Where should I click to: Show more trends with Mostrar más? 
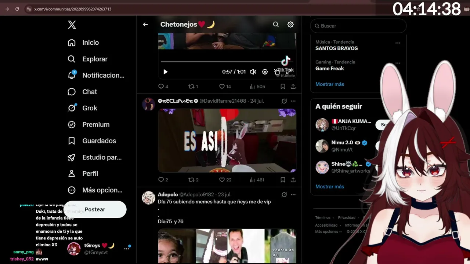(330, 84)
